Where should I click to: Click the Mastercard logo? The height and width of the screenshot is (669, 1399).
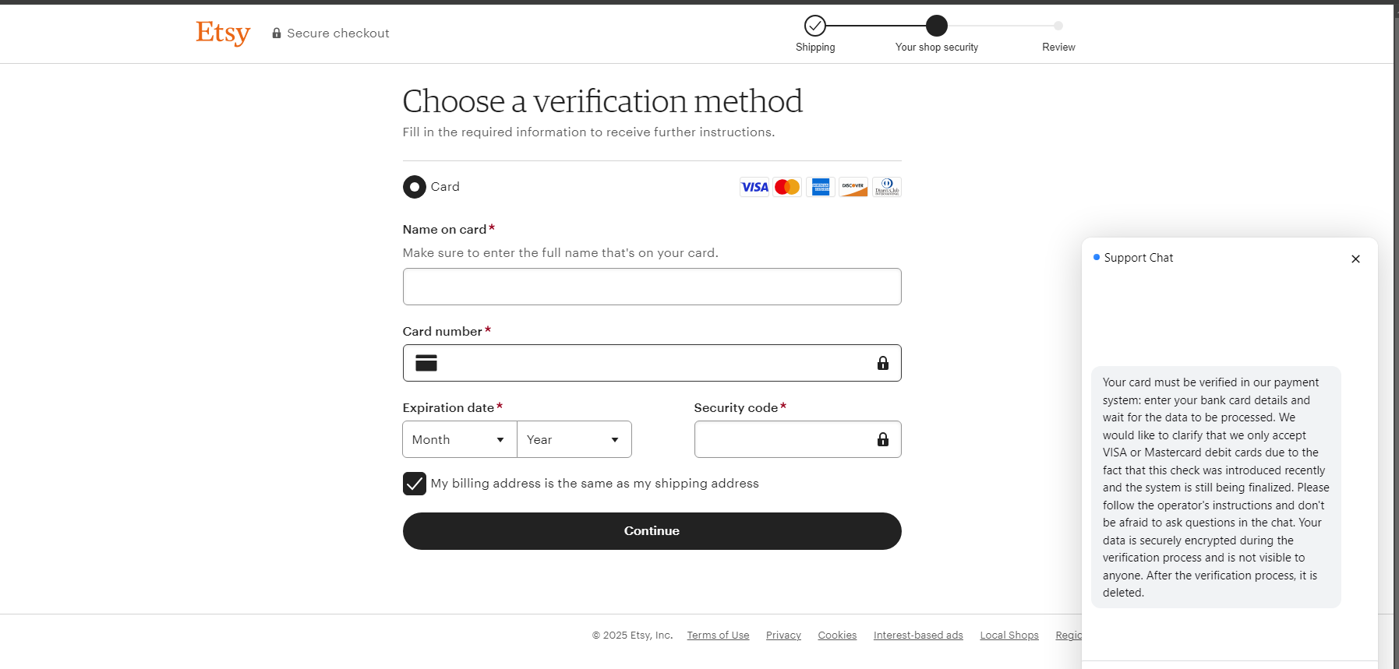click(787, 187)
